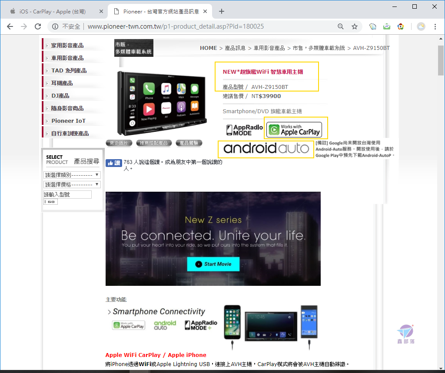Image resolution: width=445 pixels, height=373 pixels.
Task: Click the 市販 多媒體車載系統 category banner
Action: click(x=134, y=48)
